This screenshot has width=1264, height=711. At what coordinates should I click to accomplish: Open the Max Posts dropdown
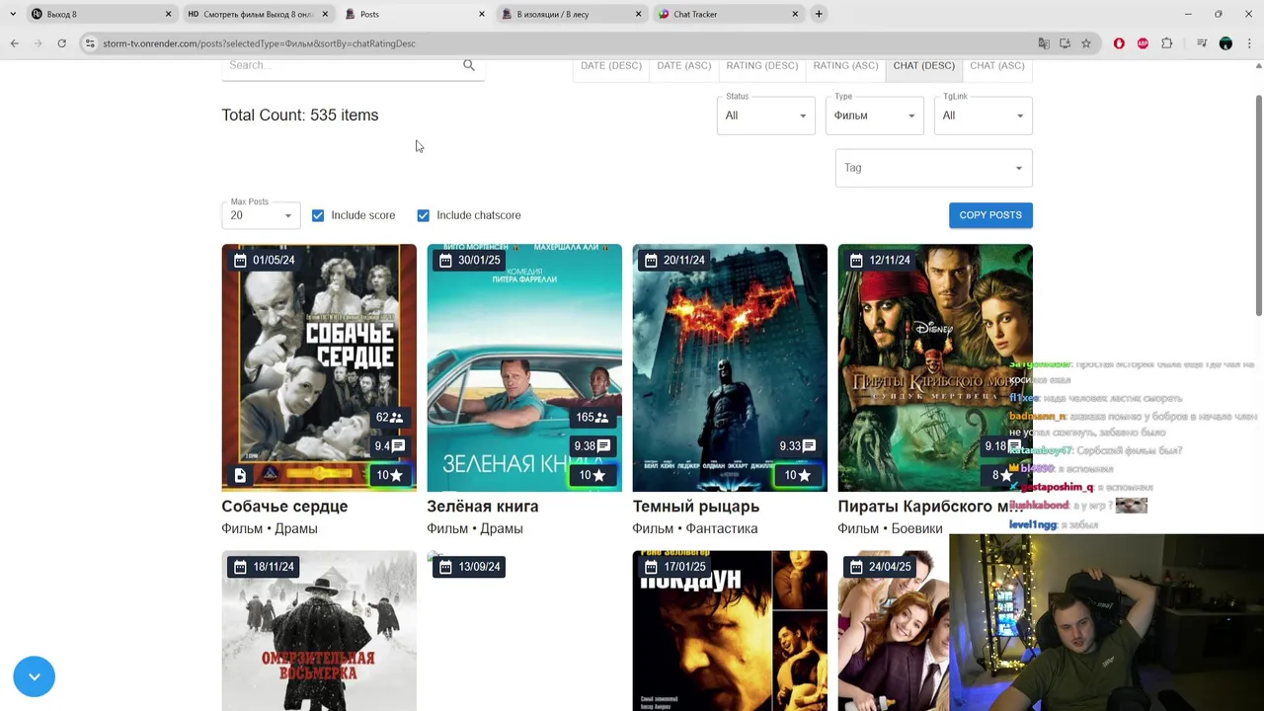pos(262,214)
